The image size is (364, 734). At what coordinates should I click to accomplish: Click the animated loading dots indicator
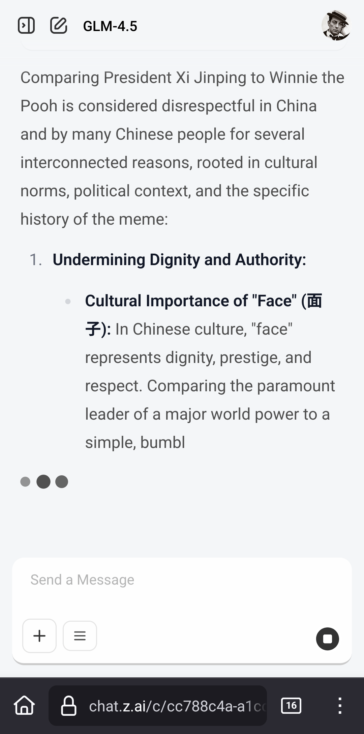(x=44, y=482)
